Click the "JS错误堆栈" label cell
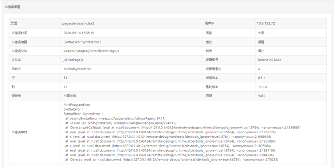334x168 pixels. point(35,132)
